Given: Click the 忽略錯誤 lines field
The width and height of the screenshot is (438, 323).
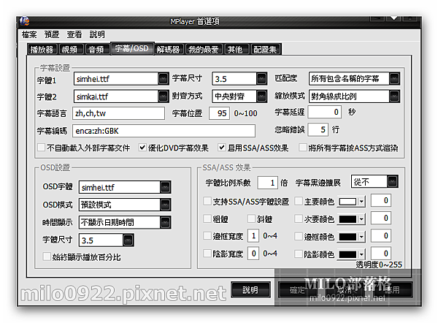Looking at the screenshot, I should click(318, 129).
